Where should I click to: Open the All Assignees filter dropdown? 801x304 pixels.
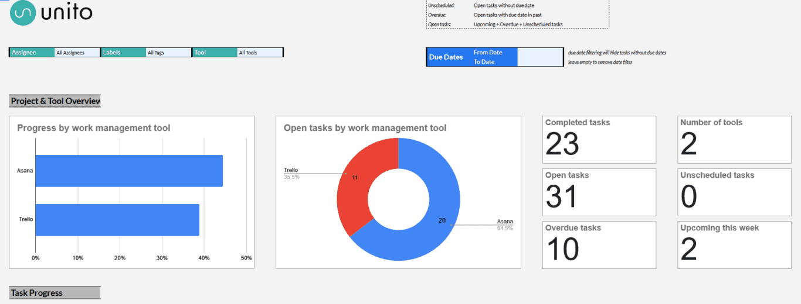[77, 53]
